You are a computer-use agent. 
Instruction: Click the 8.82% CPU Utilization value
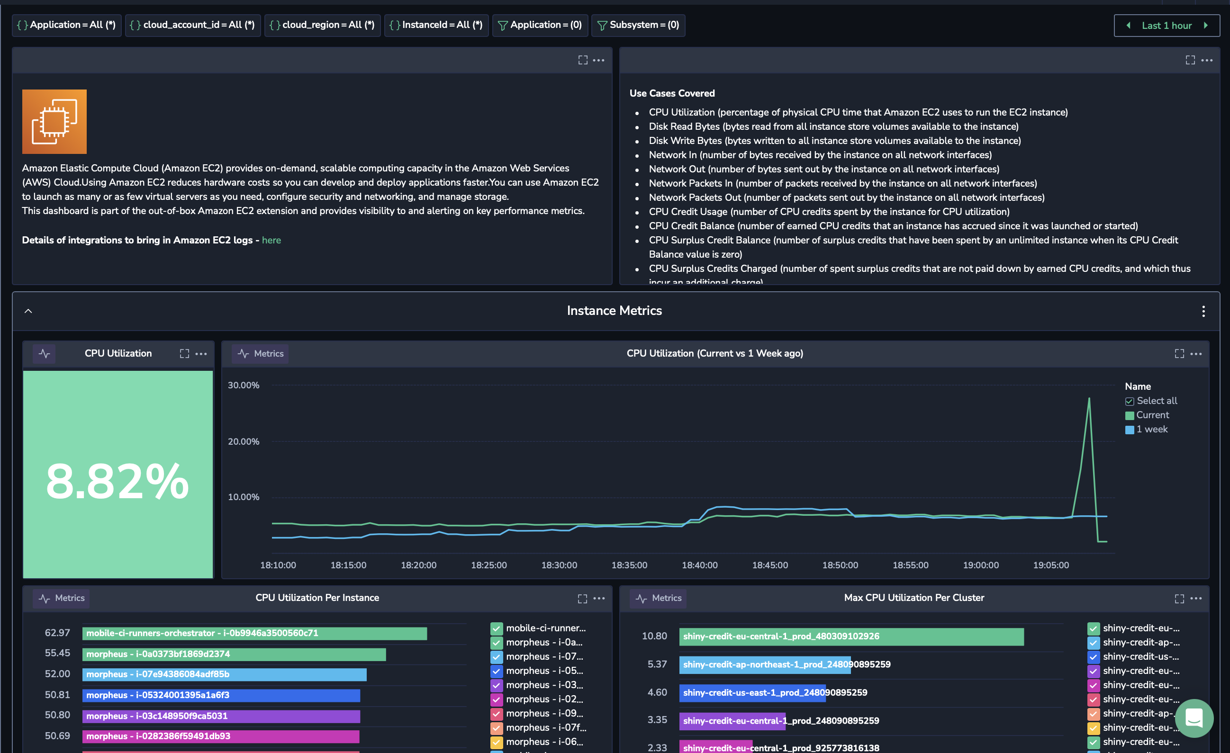click(x=118, y=481)
